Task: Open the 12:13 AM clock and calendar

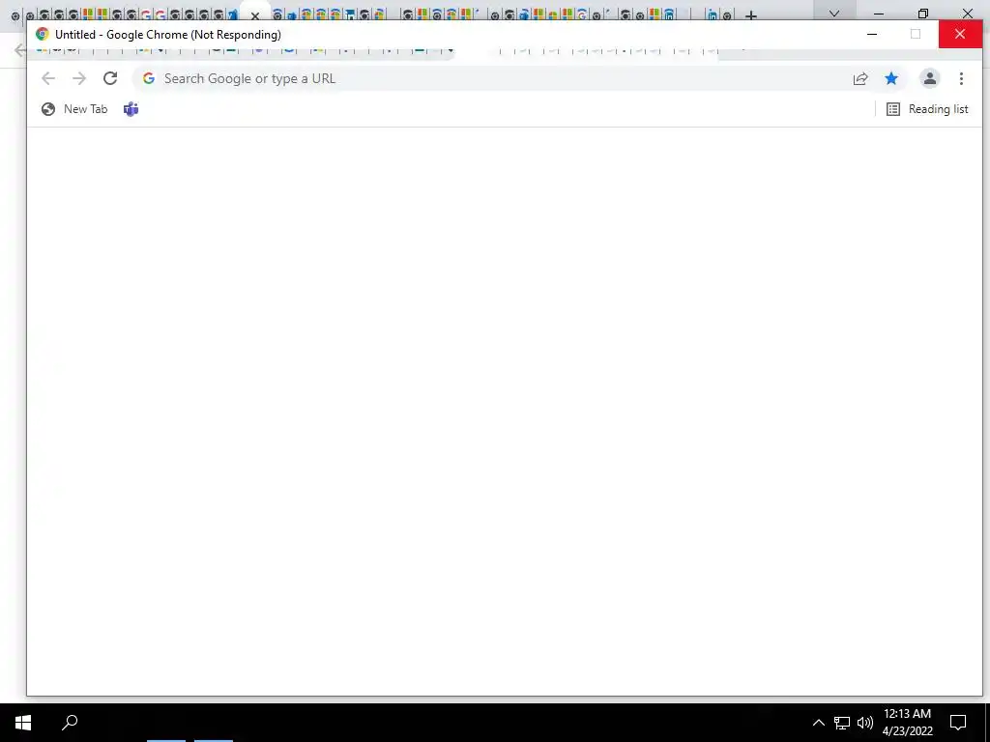Action: 907,723
